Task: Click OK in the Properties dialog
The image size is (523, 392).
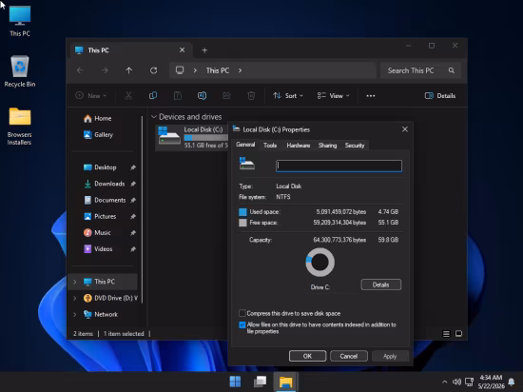Action: 307,356
